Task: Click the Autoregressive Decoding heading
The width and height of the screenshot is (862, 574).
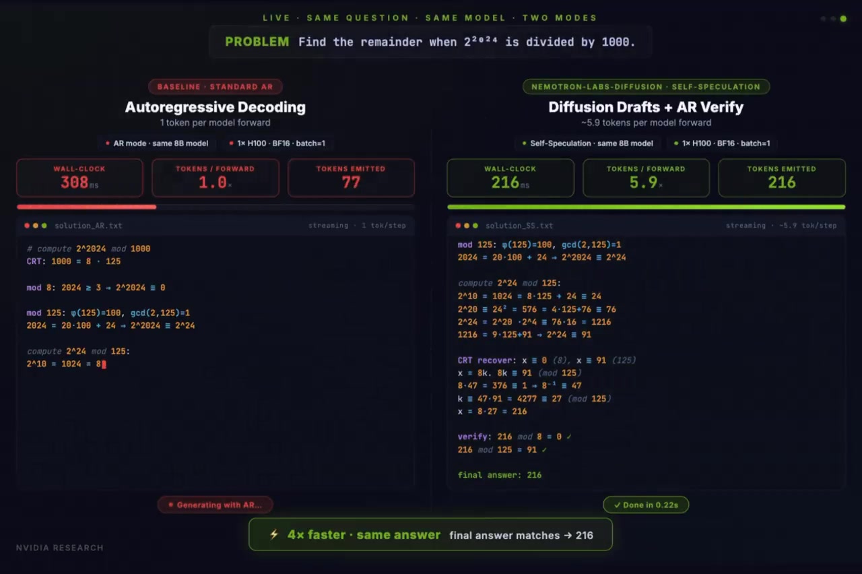Action: click(x=215, y=107)
